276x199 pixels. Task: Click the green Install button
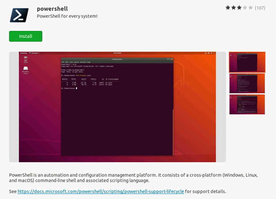(x=26, y=36)
